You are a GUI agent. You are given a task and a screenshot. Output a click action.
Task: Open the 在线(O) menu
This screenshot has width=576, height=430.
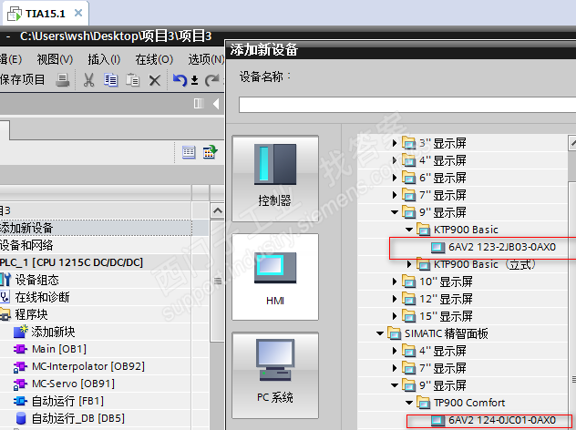tap(154, 59)
